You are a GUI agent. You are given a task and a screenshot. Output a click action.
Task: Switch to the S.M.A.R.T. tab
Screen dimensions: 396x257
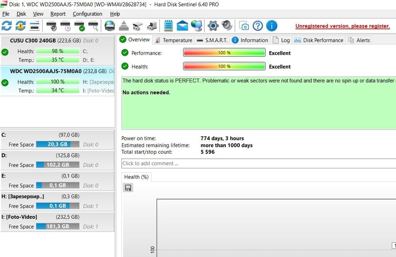click(x=212, y=40)
